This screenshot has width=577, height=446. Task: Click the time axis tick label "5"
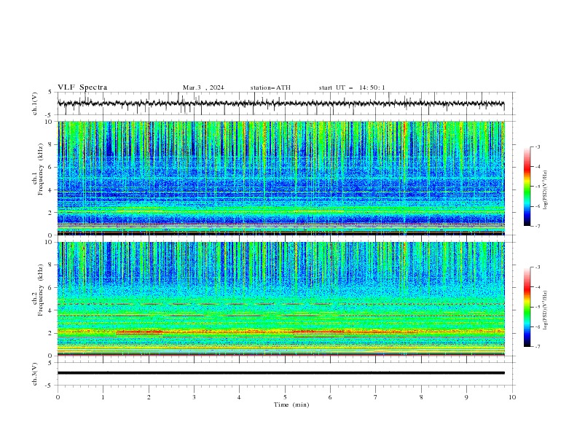click(285, 397)
